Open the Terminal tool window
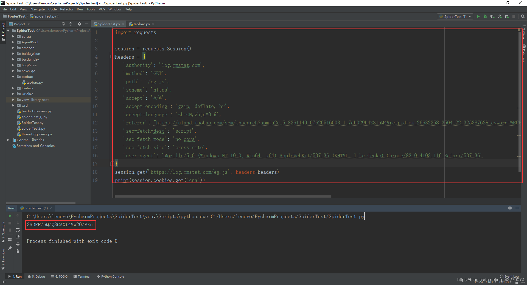Image resolution: width=527 pixels, height=285 pixels. (x=82, y=277)
